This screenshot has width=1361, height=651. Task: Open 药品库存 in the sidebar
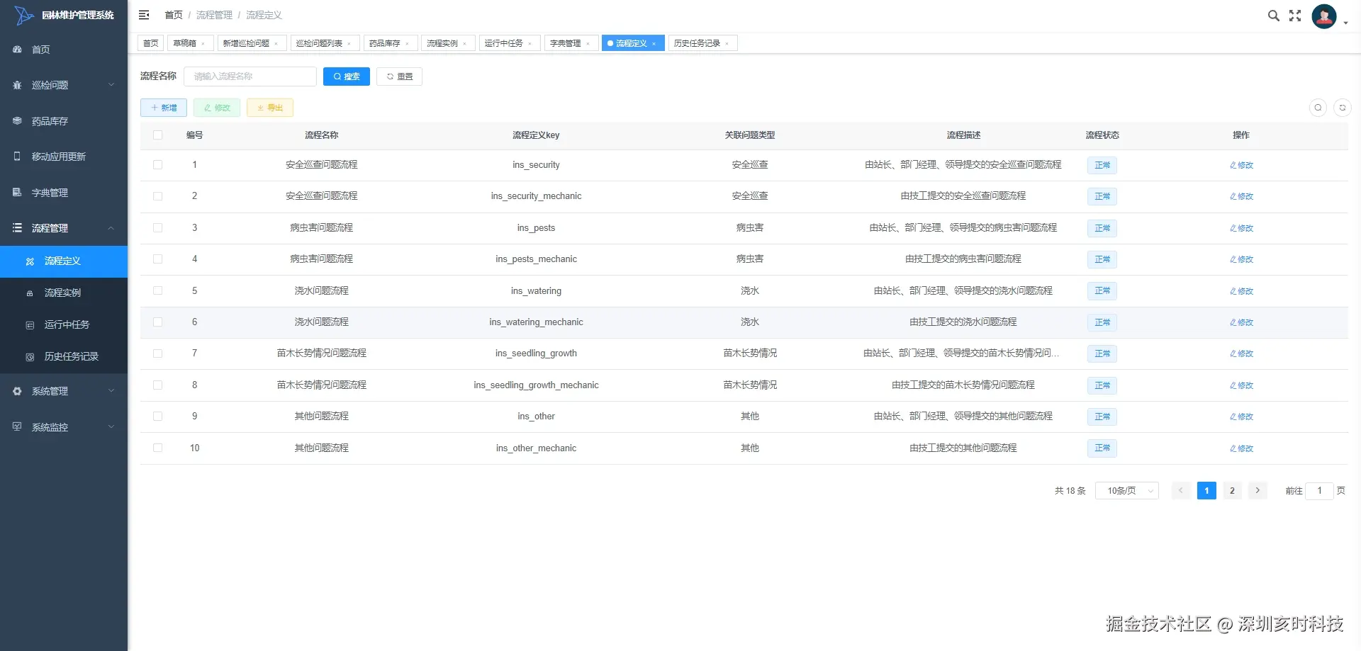[x=64, y=121]
